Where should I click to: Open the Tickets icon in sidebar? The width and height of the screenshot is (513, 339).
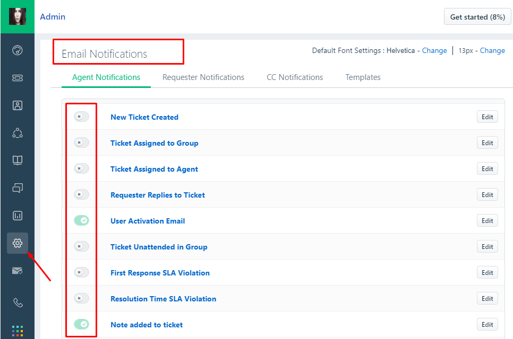pyautogui.click(x=18, y=78)
